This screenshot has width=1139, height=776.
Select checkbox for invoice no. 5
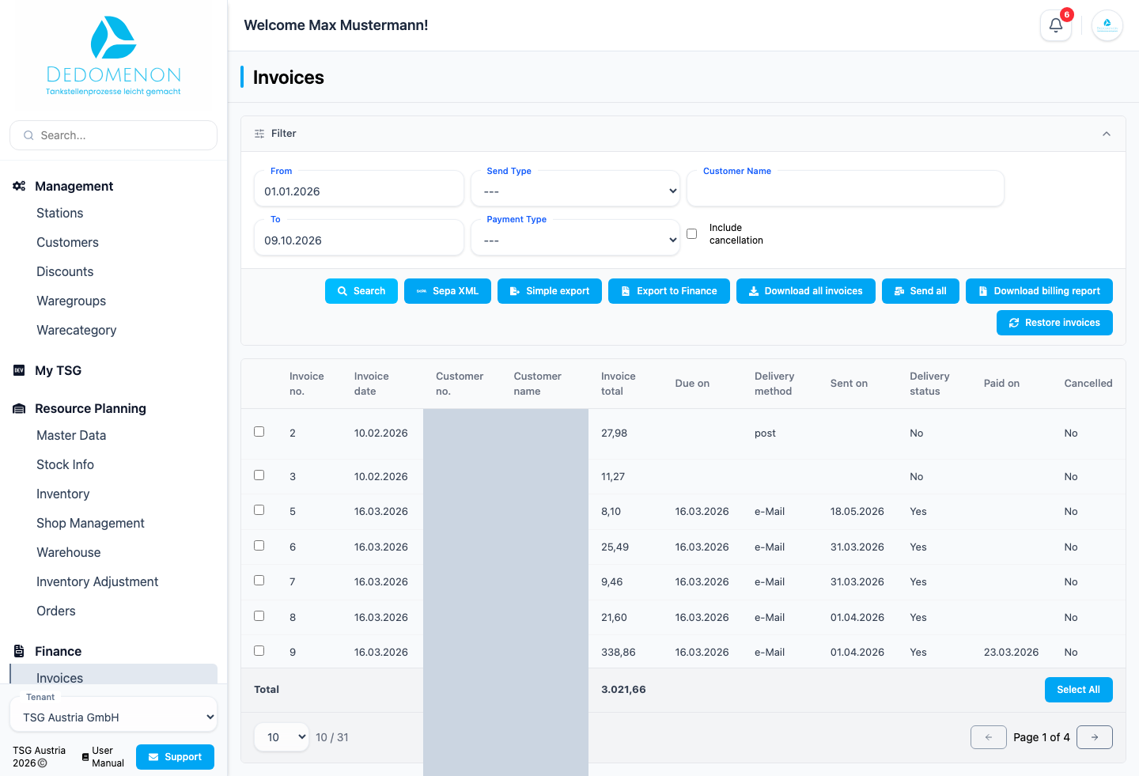tap(259, 510)
